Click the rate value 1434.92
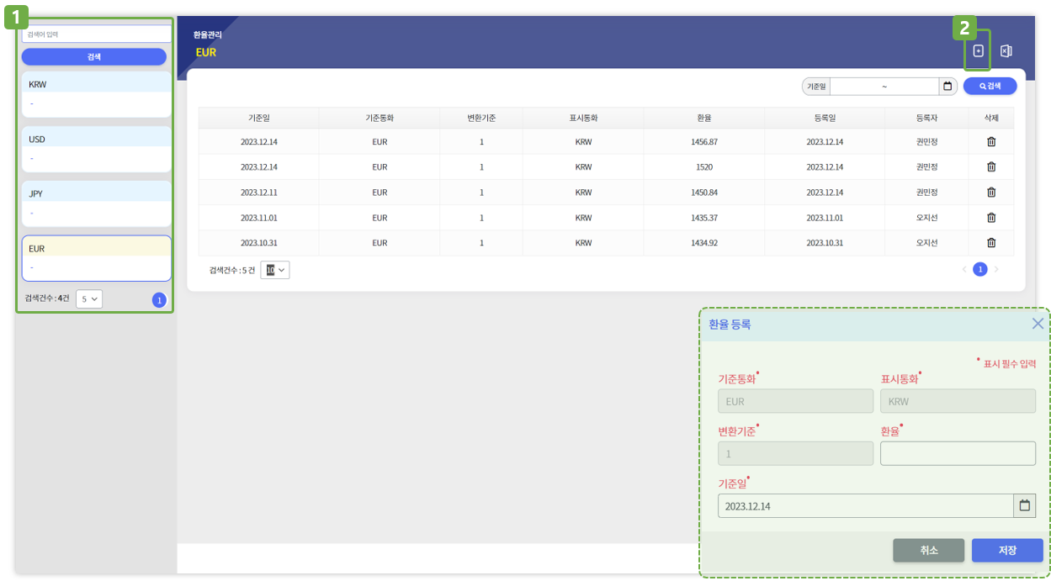This screenshot has width=1051, height=581. coord(704,243)
